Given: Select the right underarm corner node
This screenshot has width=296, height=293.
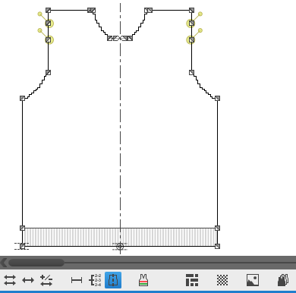Looking at the screenshot, I should (x=217, y=98).
